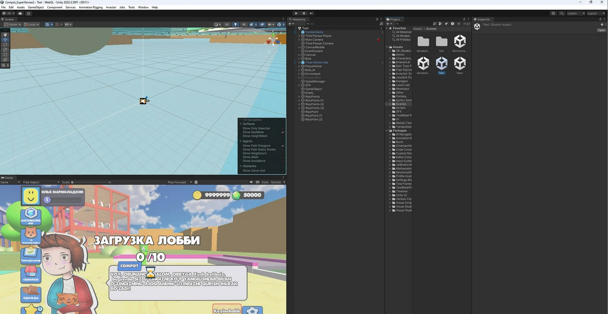Click the Step frame button
608x314 pixels.
(x=311, y=13)
